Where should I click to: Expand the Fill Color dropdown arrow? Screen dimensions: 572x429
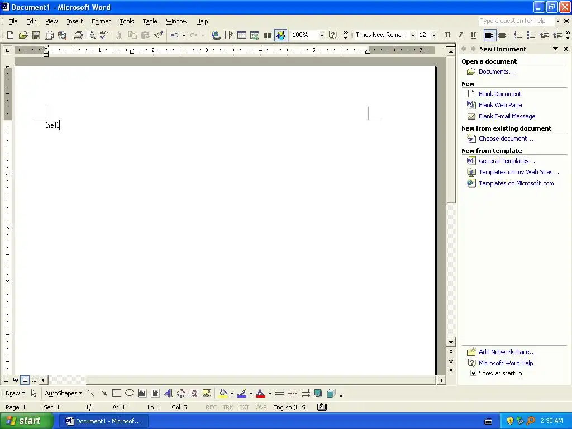pos(232,393)
